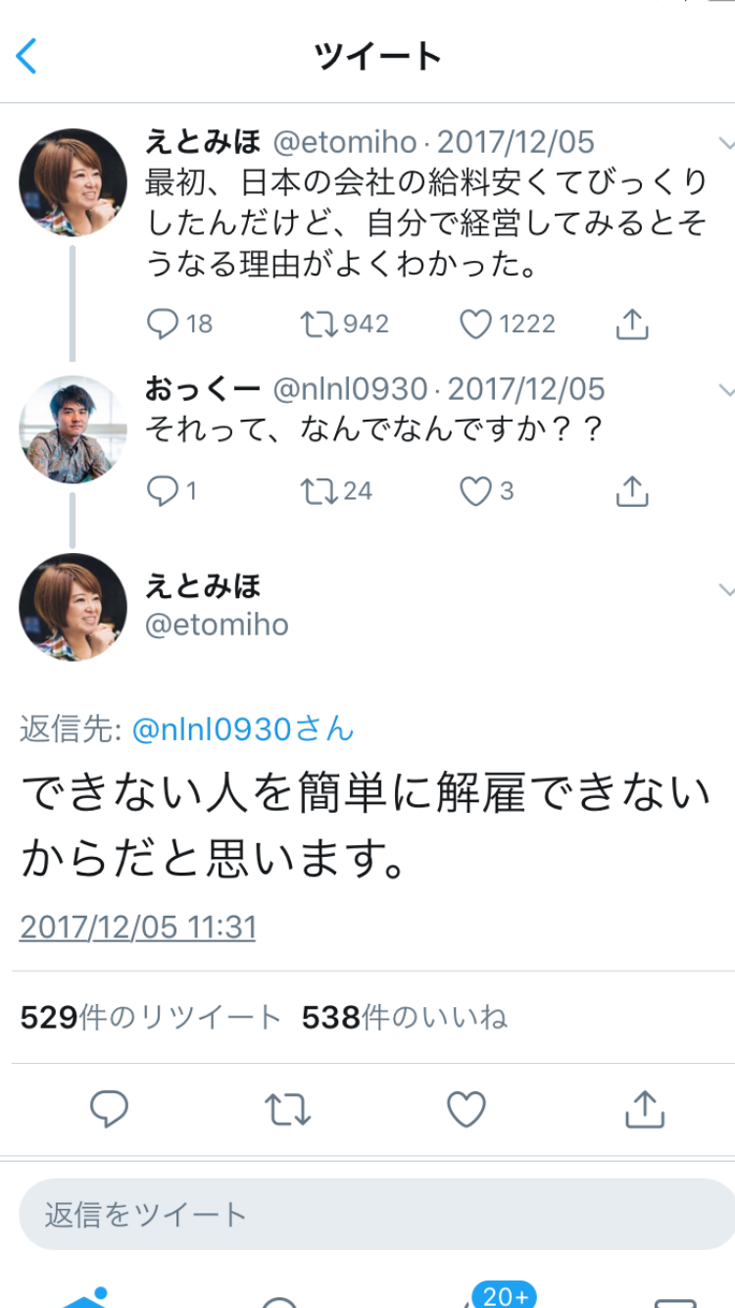Share おっくー's tweet

click(x=633, y=490)
